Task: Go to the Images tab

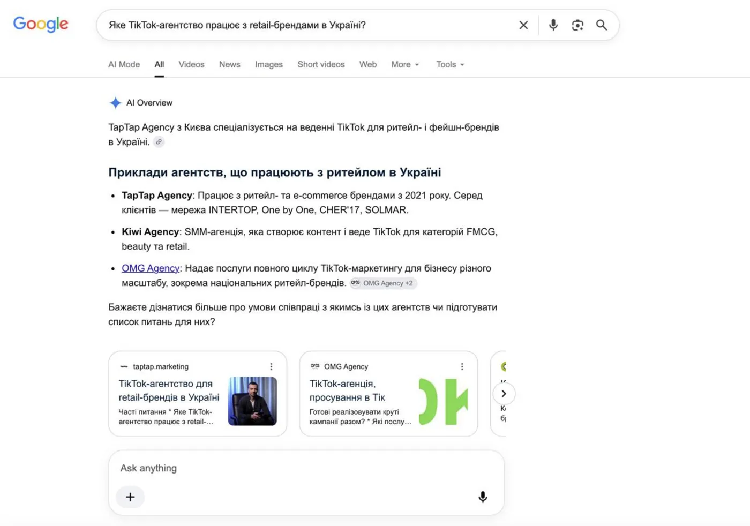Action: click(269, 64)
